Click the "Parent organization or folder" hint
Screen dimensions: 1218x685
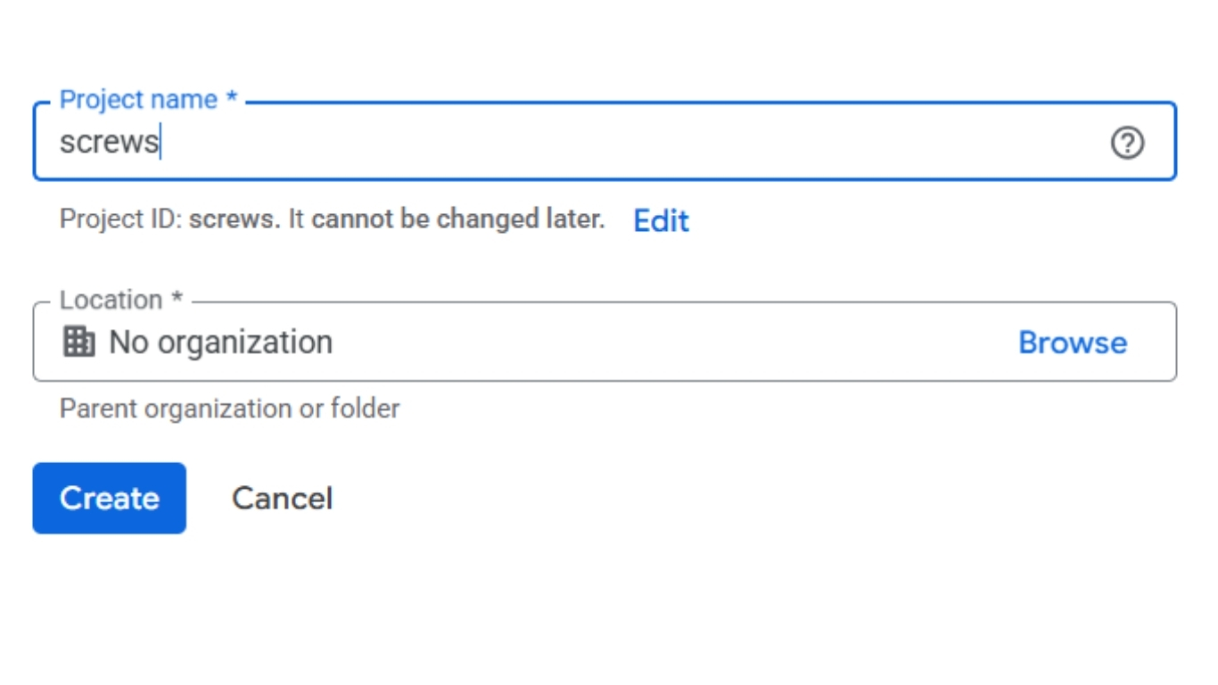pos(229,409)
